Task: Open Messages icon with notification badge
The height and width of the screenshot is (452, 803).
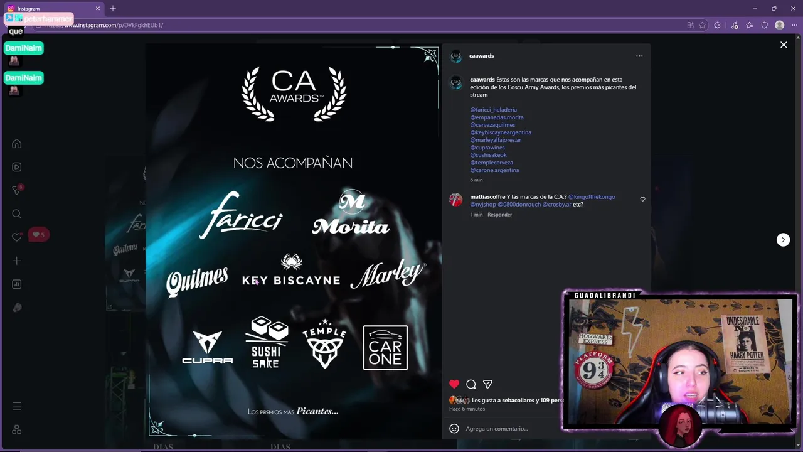Action: coord(17,190)
